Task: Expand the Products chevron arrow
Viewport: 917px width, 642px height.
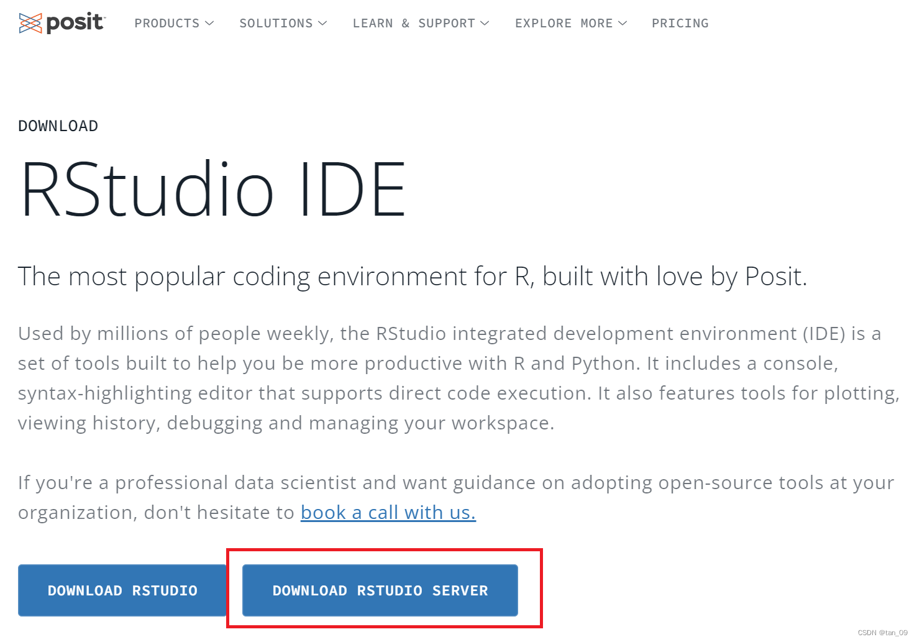Action: tap(209, 24)
